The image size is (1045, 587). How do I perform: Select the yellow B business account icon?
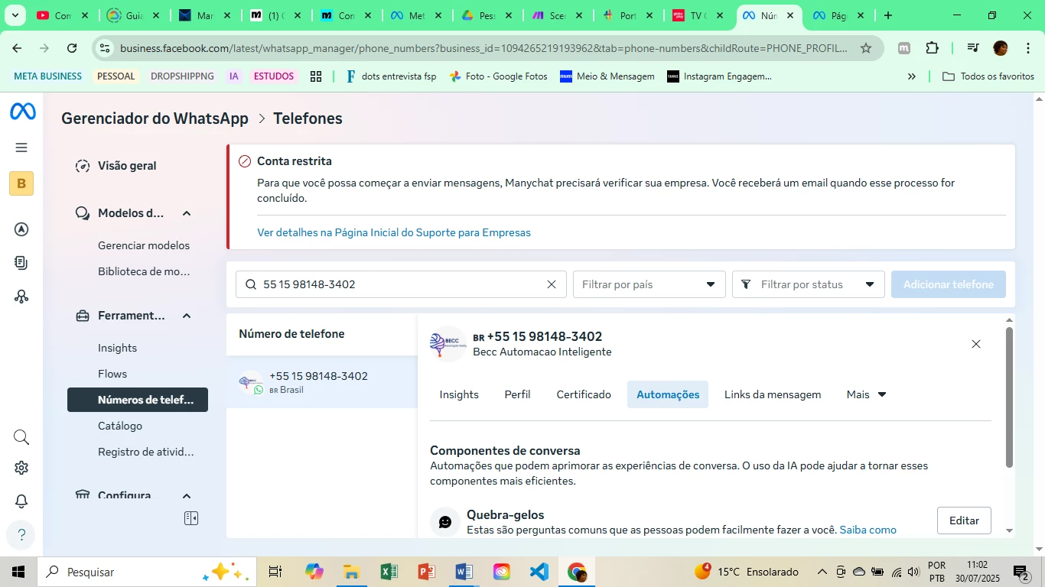[x=21, y=183]
